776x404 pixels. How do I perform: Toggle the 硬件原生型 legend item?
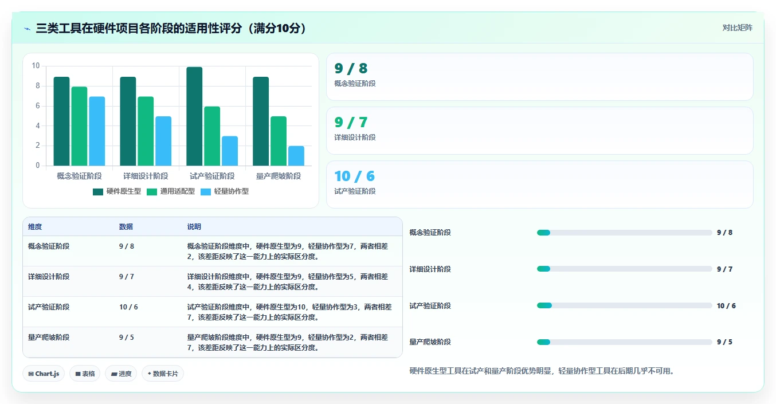[x=117, y=191]
